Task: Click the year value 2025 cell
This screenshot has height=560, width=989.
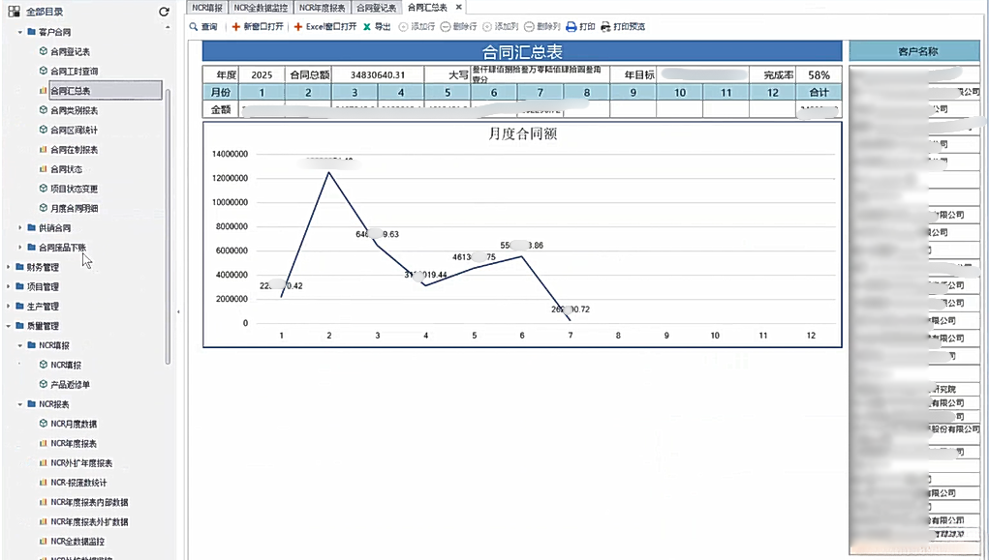Action: click(262, 75)
